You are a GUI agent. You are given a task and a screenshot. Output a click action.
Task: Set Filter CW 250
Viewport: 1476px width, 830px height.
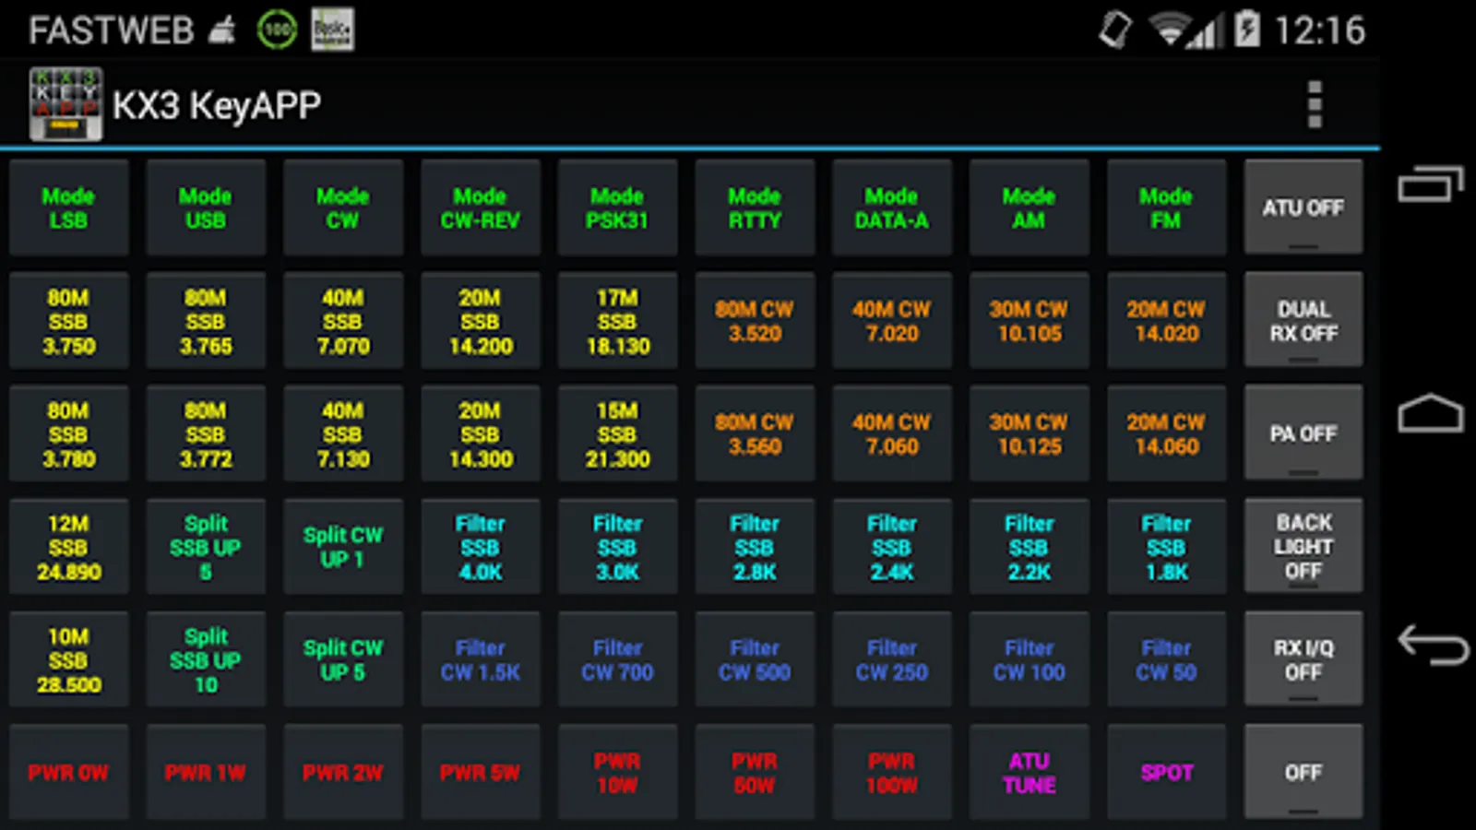tap(892, 659)
